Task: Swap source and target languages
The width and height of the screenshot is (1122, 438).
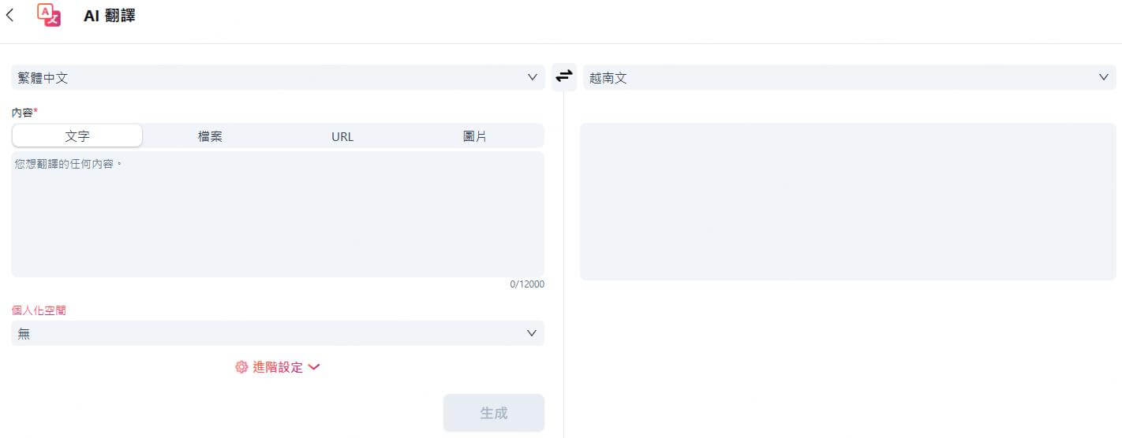Action: (x=564, y=76)
